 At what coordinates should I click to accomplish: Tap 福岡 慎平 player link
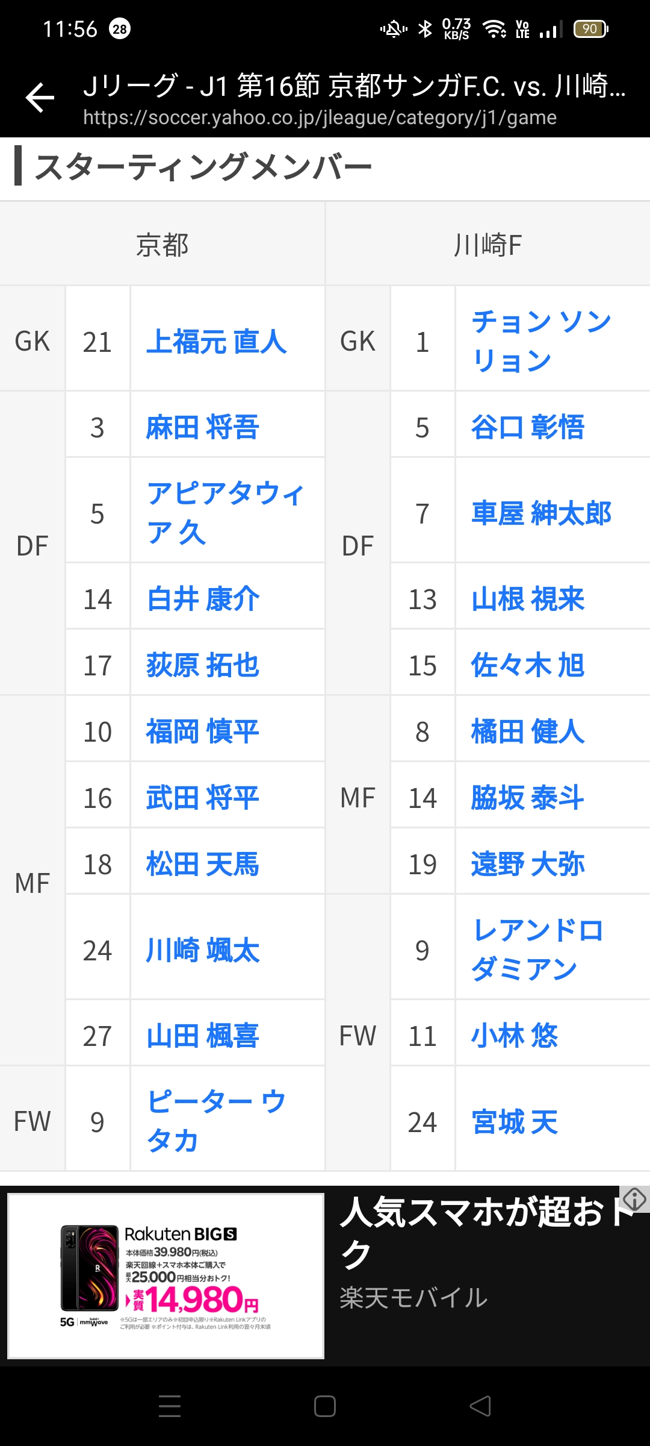coord(203,732)
